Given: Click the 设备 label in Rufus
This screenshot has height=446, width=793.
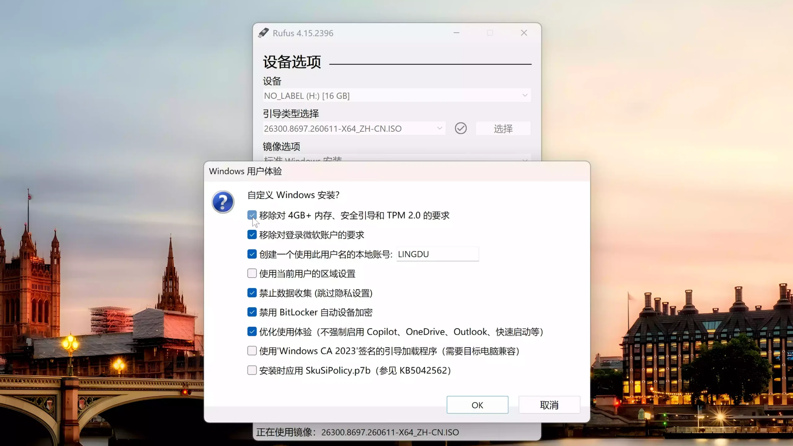Looking at the screenshot, I should pyautogui.click(x=272, y=81).
